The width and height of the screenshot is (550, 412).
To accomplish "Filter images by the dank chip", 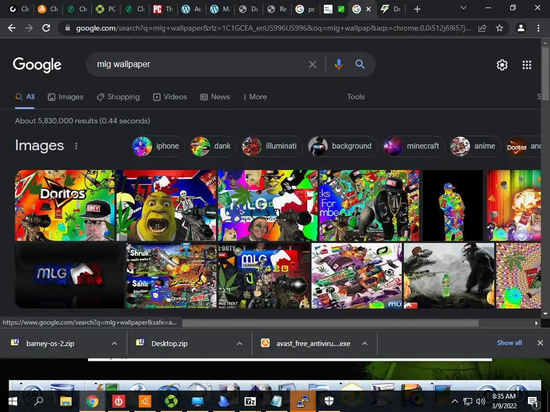I will (213, 146).
